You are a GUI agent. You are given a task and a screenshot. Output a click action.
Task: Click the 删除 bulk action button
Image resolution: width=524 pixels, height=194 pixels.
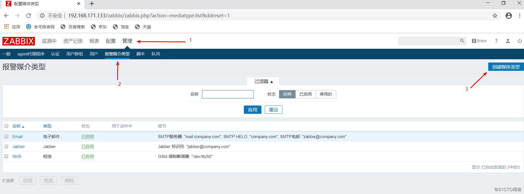pos(69,180)
